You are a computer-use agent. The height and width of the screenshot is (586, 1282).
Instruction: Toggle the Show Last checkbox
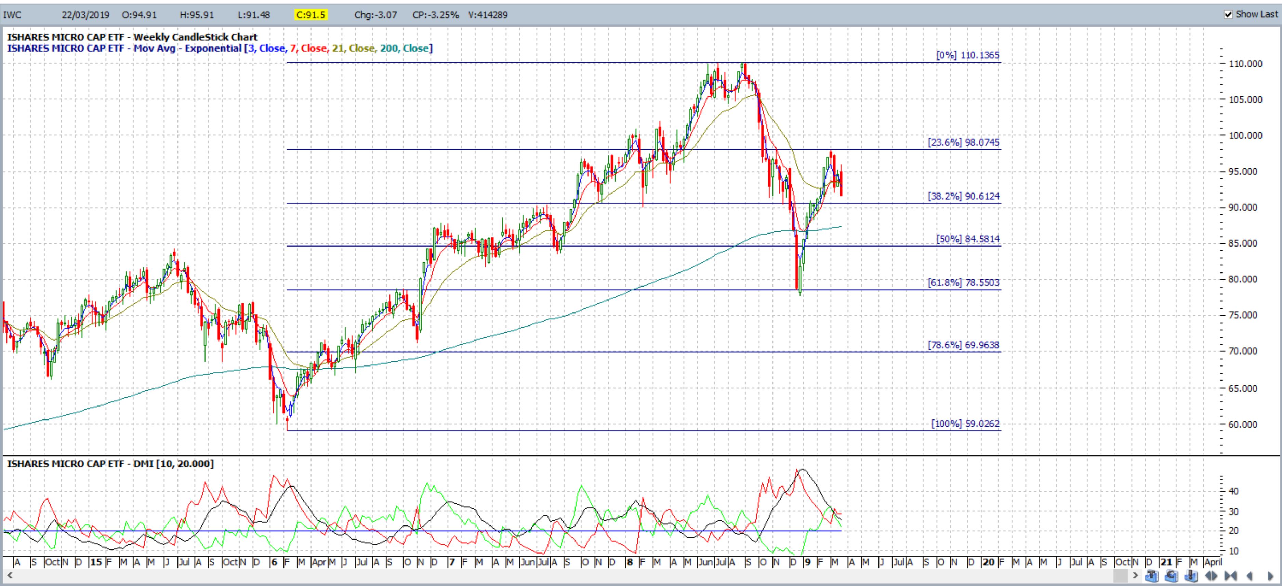tap(1228, 14)
